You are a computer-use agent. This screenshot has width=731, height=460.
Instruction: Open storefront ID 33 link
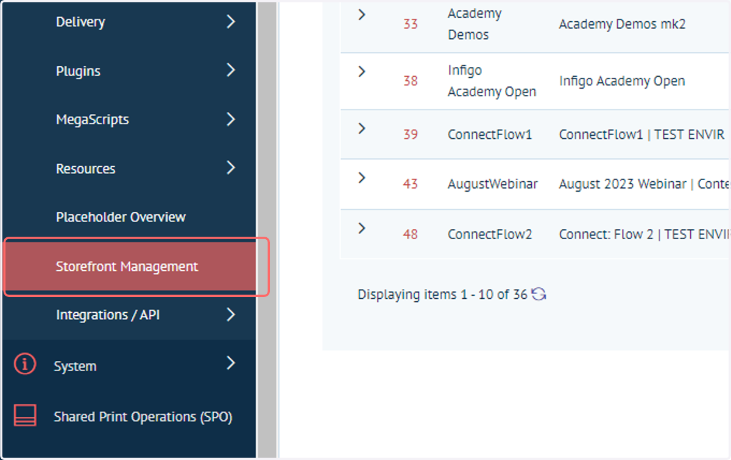coord(411,25)
